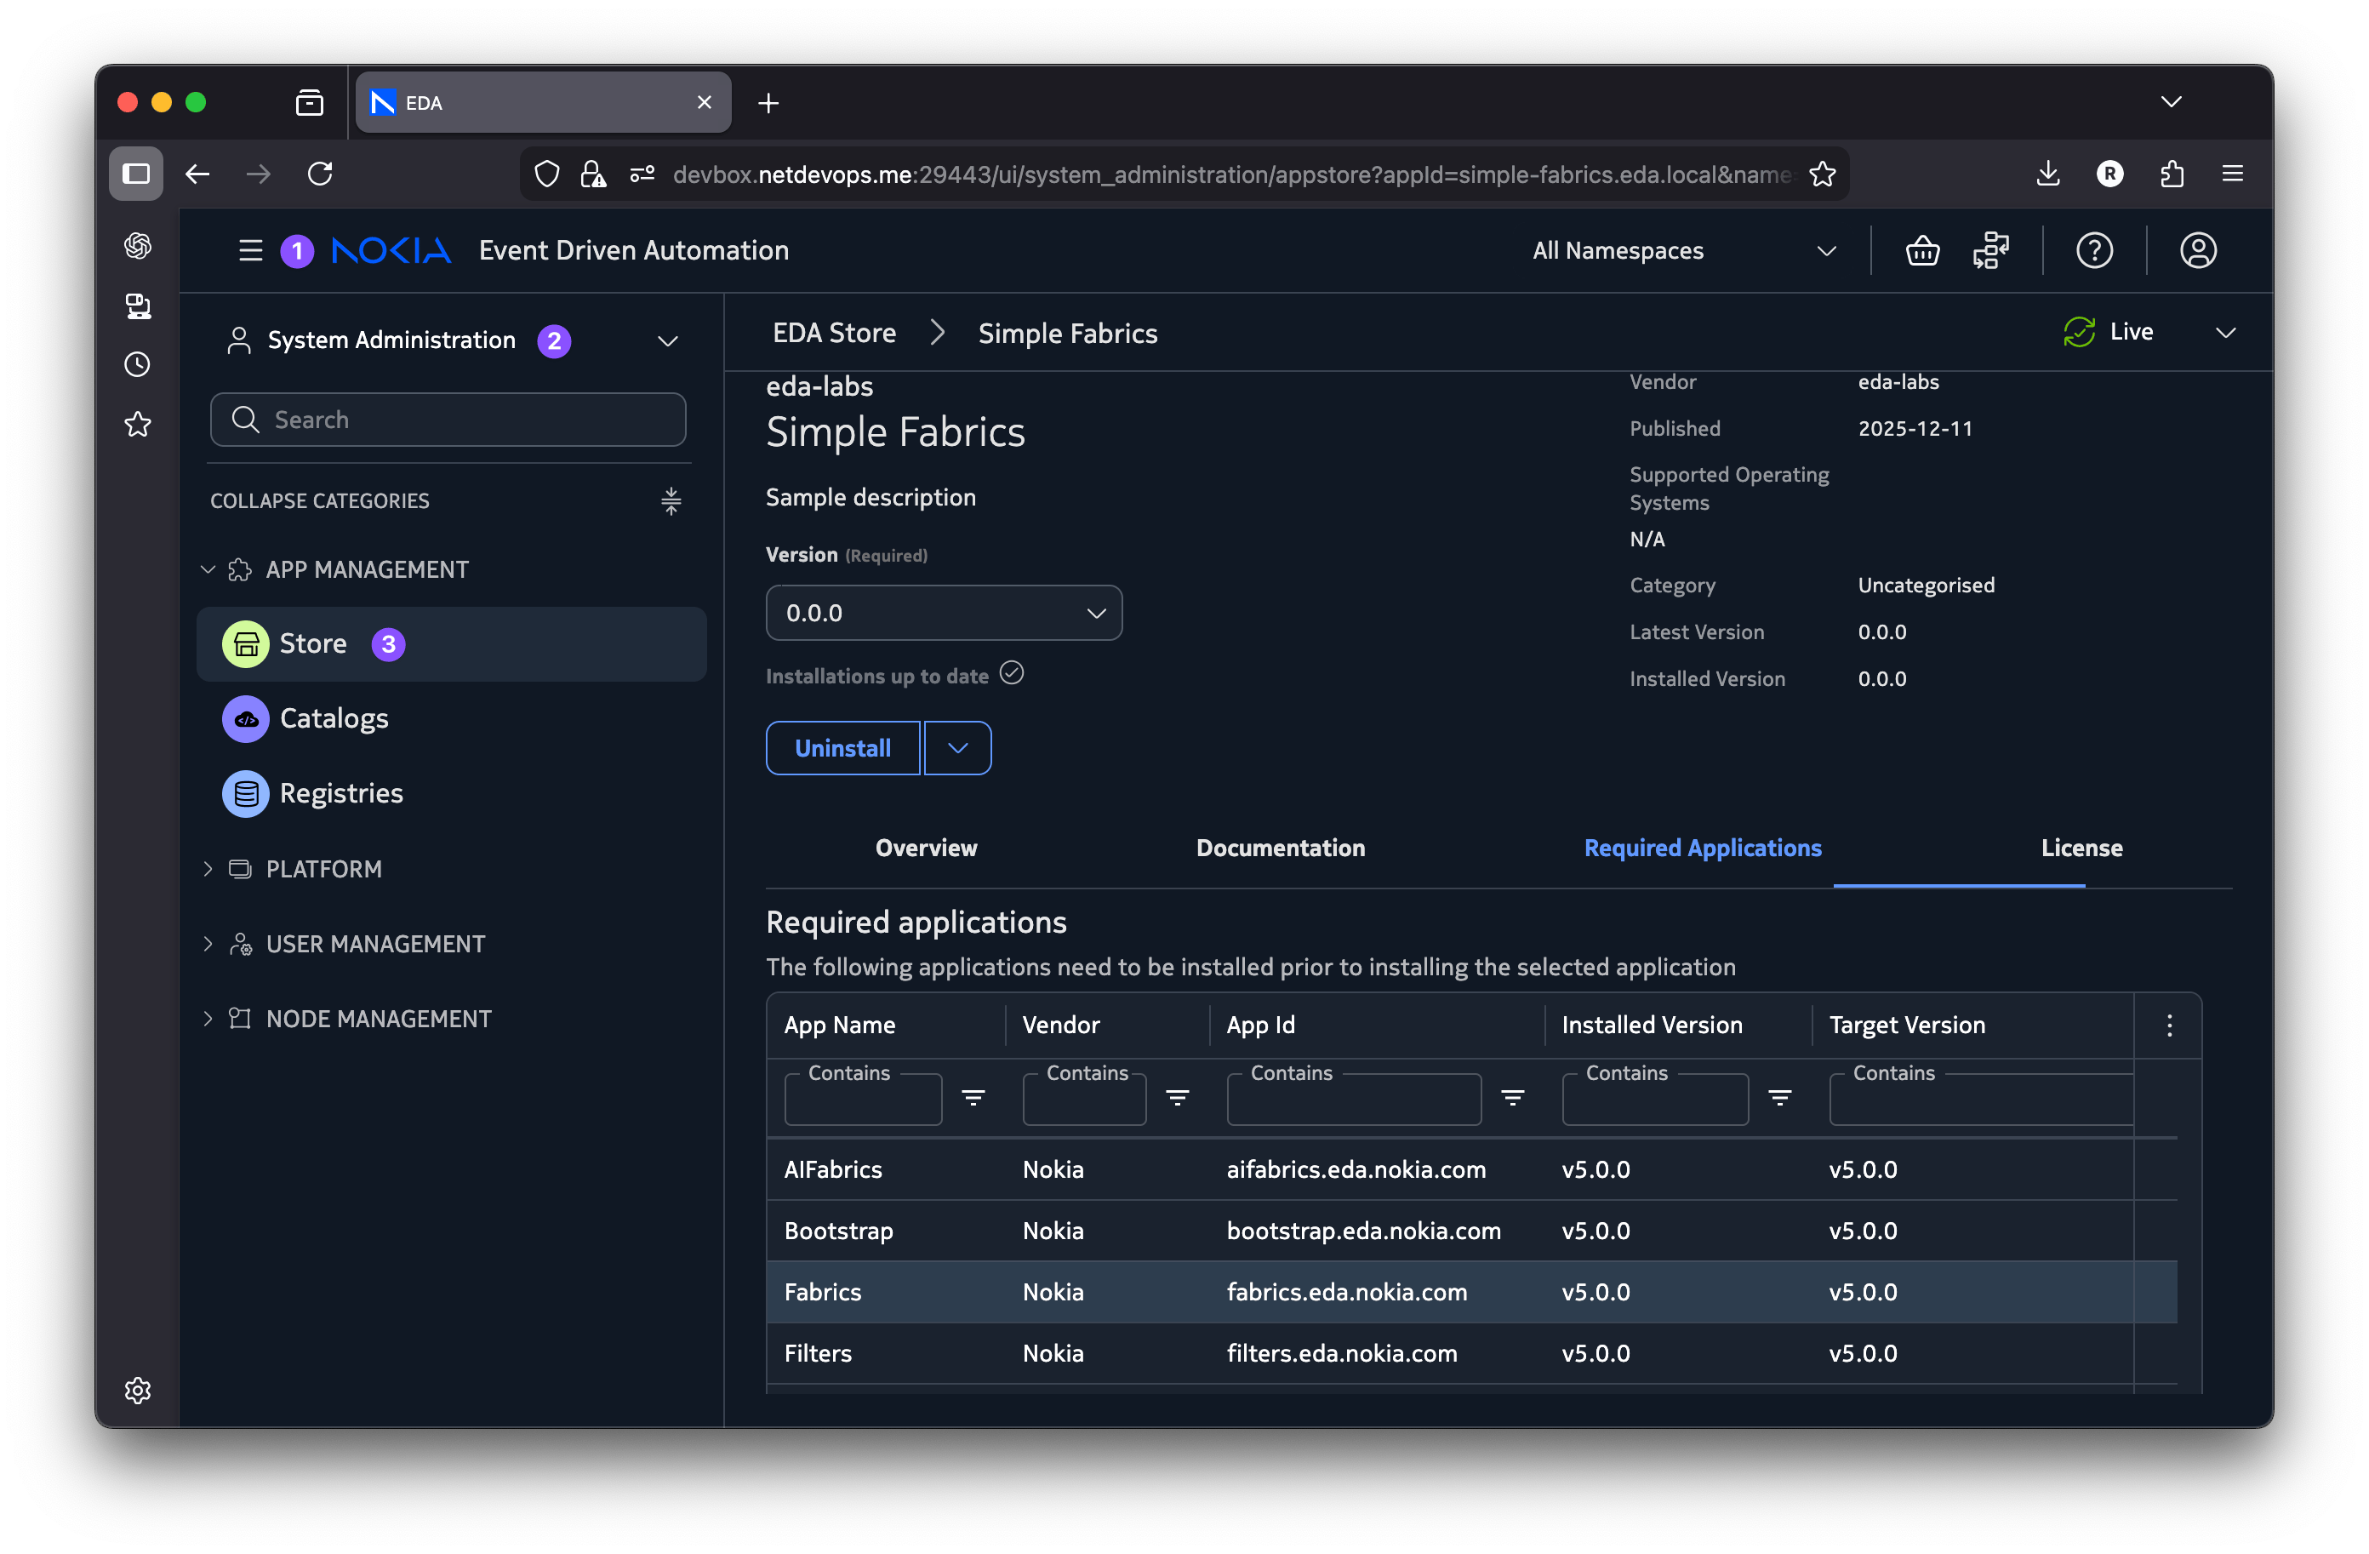Click the App Name column filter icon
The width and height of the screenshot is (2369, 1554).
[973, 1097]
